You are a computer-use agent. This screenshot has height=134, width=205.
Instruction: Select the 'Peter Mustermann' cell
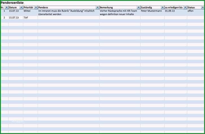[153, 12]
